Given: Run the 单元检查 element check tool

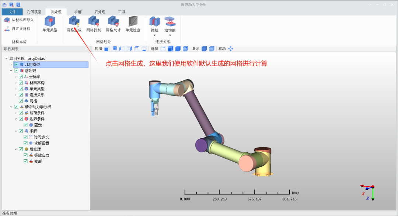Looking at the screenshot, I should point(133,22).
